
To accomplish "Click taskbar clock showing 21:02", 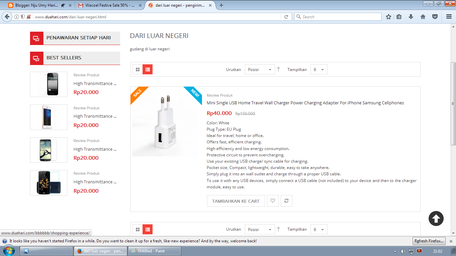I will [x=438, y=251].
